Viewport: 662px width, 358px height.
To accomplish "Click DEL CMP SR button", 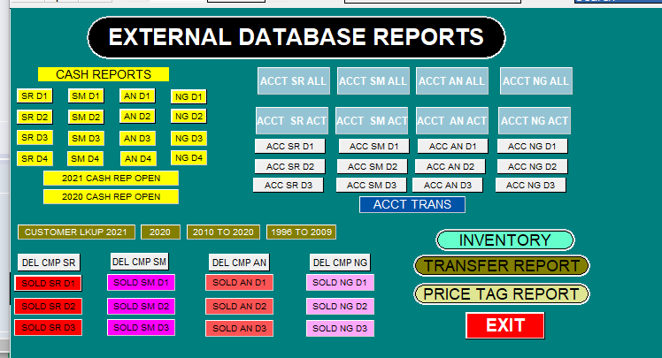I will 49,263.
